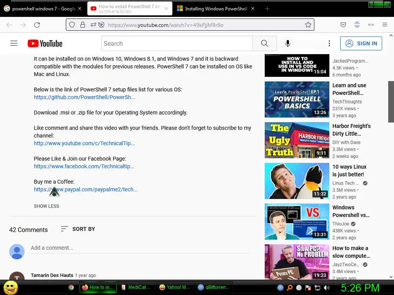394x295 pixels.
Task: Open the tracking protection shield icon
Action: [72, 25]
